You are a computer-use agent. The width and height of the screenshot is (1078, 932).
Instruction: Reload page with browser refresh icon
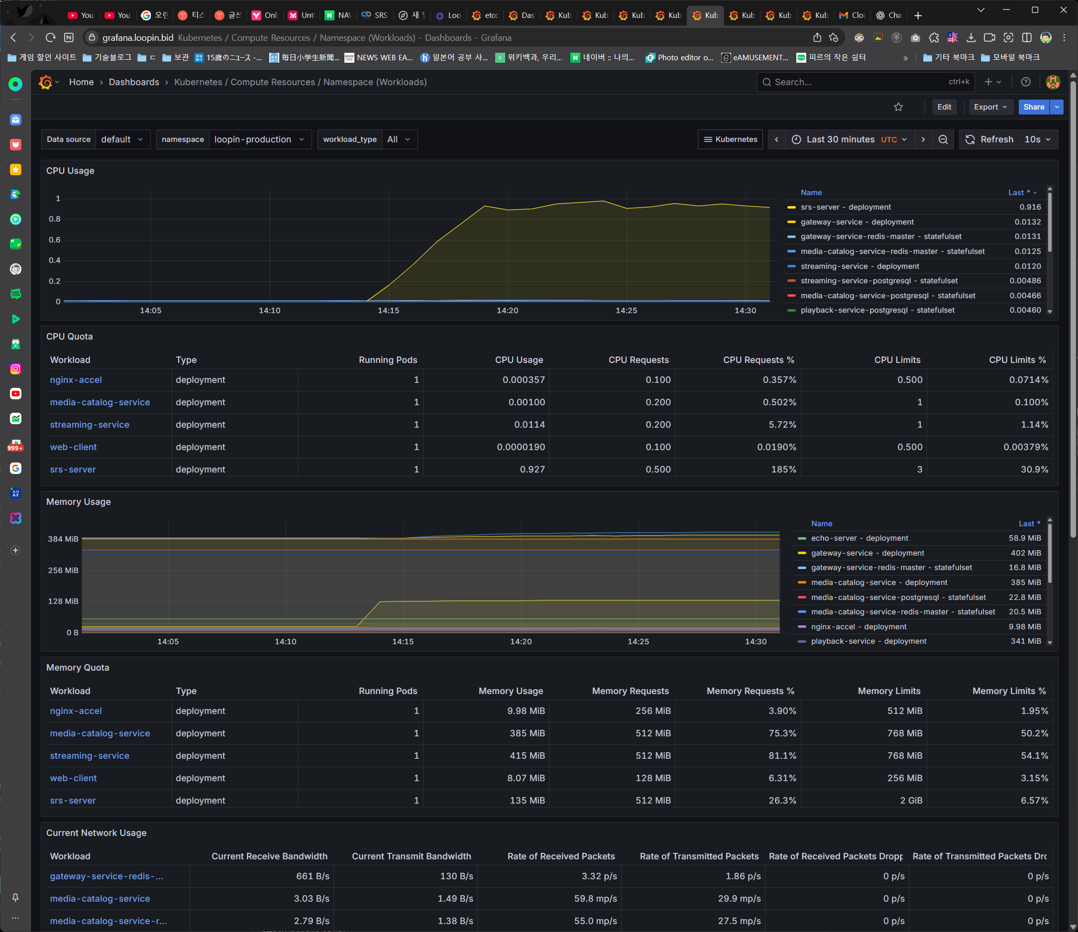50,37
